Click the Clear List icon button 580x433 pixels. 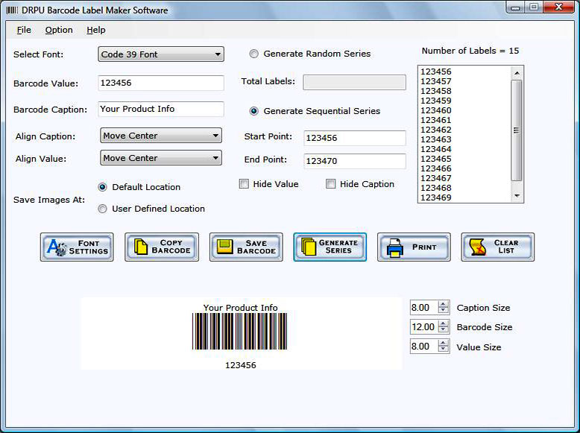(497, 247)
